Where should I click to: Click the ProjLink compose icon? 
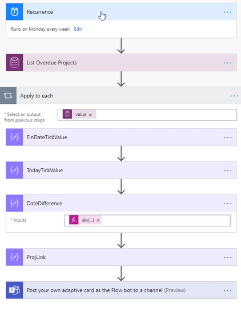pos(14,257)
